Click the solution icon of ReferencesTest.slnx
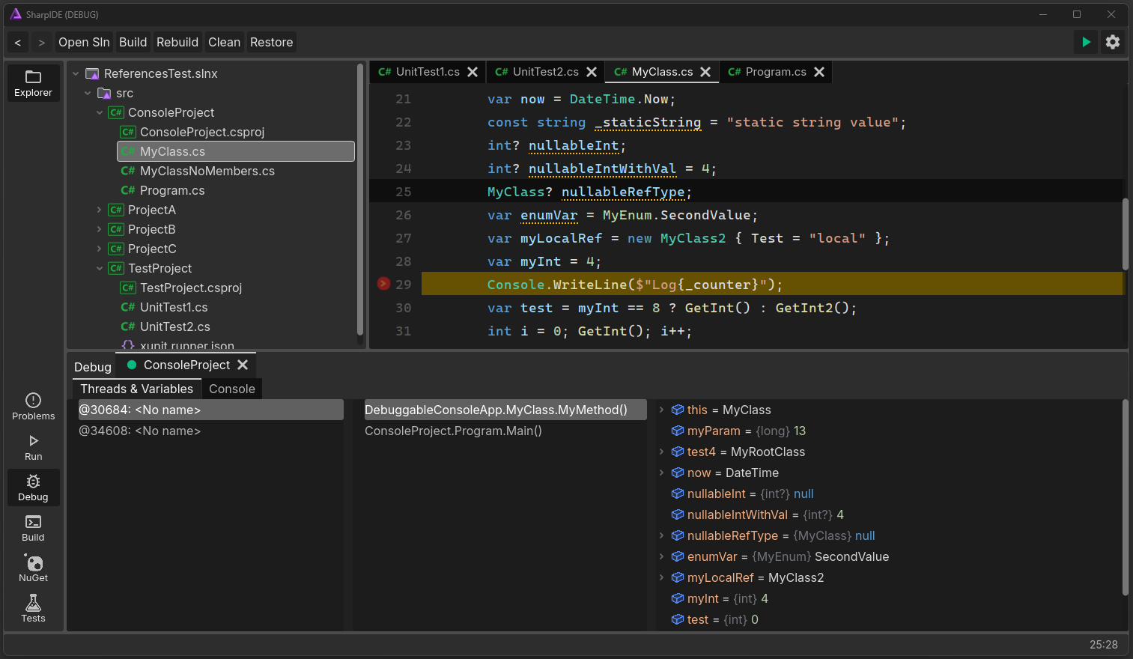1133x659 pixels. point(92,73)
